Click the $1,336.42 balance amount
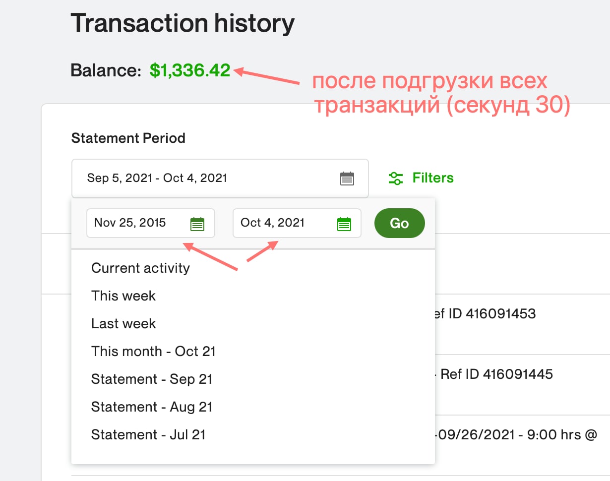Image resolution: width=610 pixels, height=481 pixels. click(x=190, y=70)
